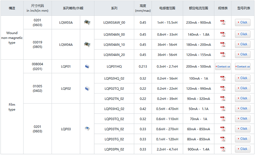Viewport: 255px width, 155px height.
Task: Open PDF spec sheet for LQP03PN_02
Action: pos(223,149)
